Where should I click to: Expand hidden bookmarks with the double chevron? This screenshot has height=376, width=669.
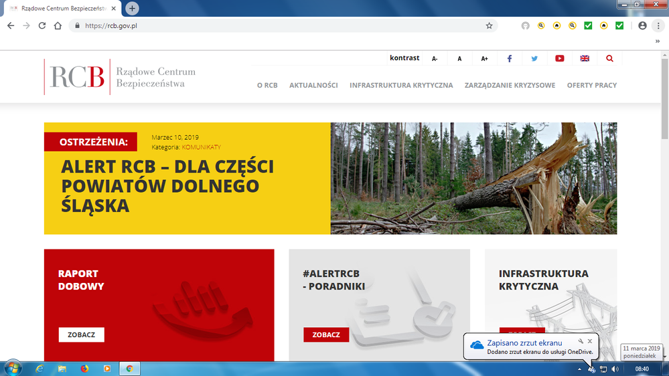[658, 41]
